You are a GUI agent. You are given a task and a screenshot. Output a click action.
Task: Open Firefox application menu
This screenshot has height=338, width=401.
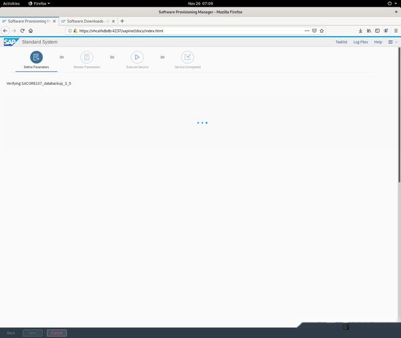tap(396, 31)
